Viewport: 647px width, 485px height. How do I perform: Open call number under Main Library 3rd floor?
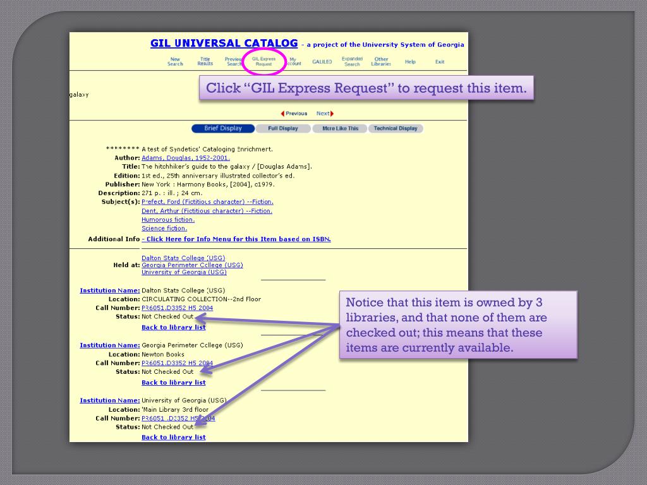pyautogui.click(x=178, y=419)
